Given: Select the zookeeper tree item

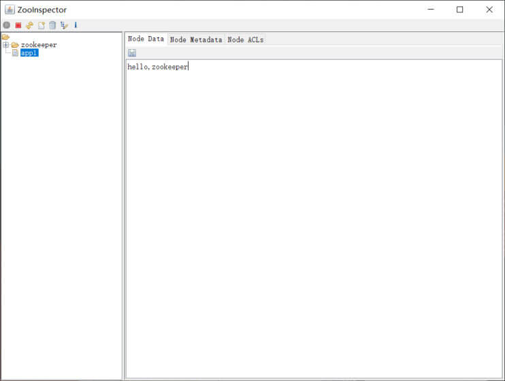Looking at the screenshot, I should (x=39, y=45).
